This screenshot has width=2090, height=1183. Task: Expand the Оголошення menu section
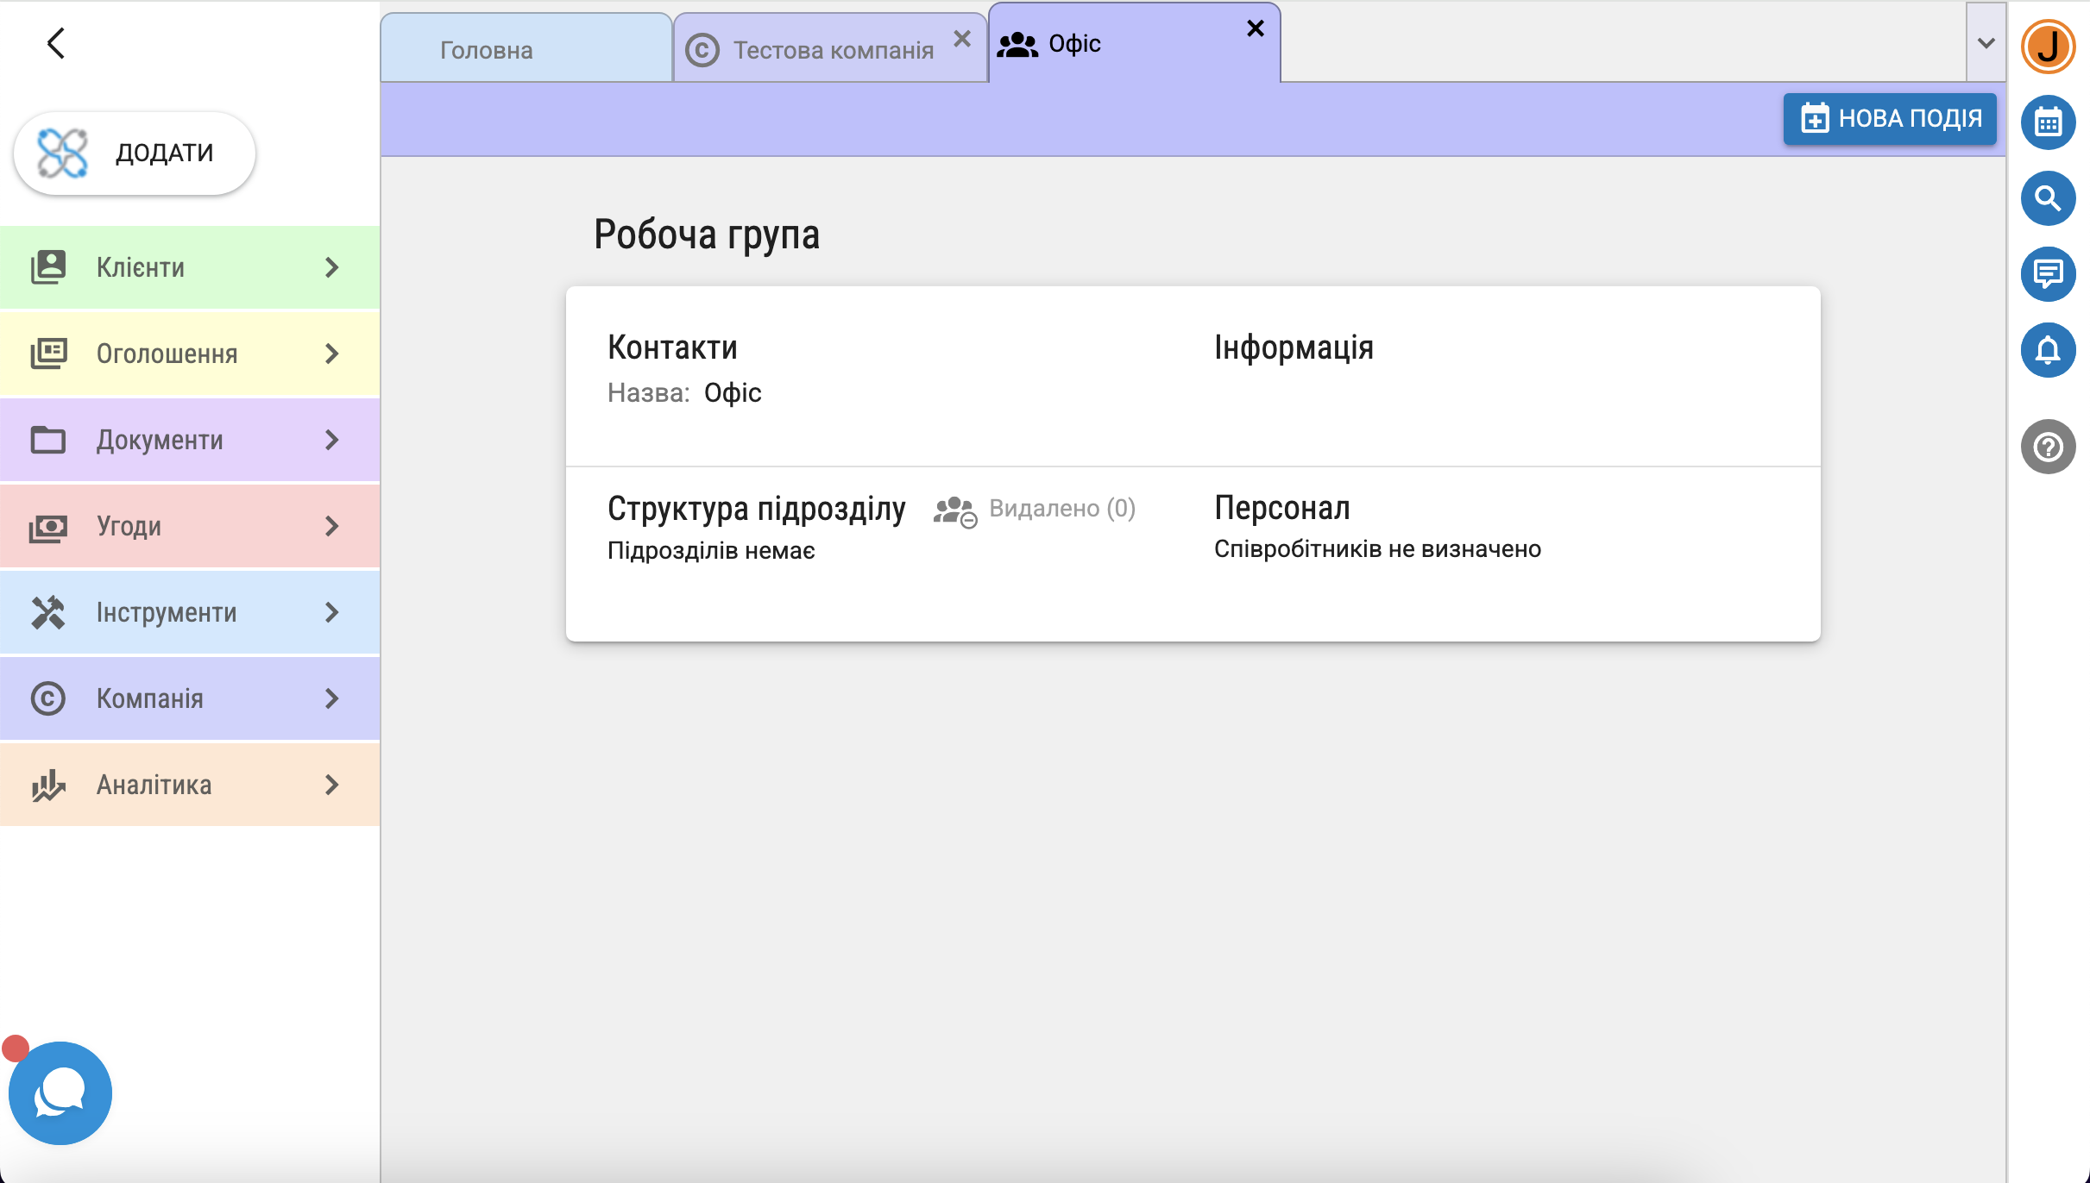pos(190,354)
